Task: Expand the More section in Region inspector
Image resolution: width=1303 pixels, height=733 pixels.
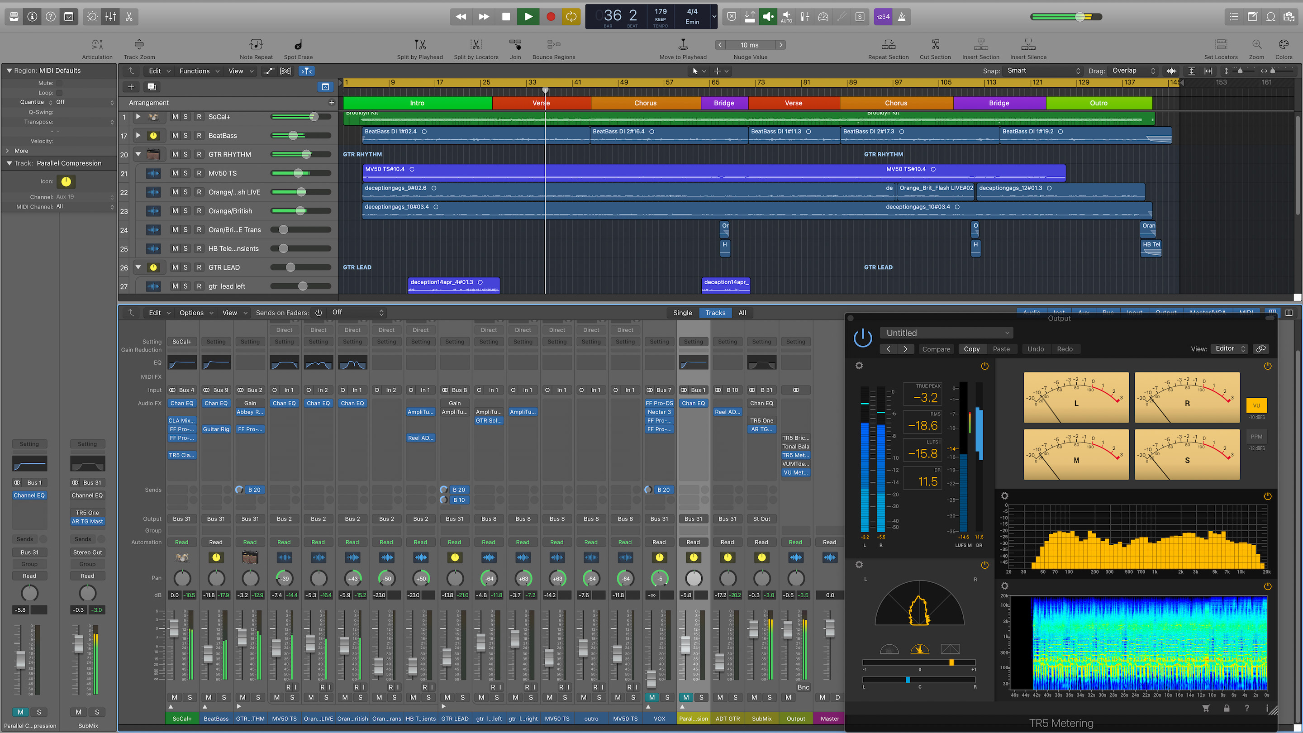Action: pyautogui.click(x=8, y=151)
